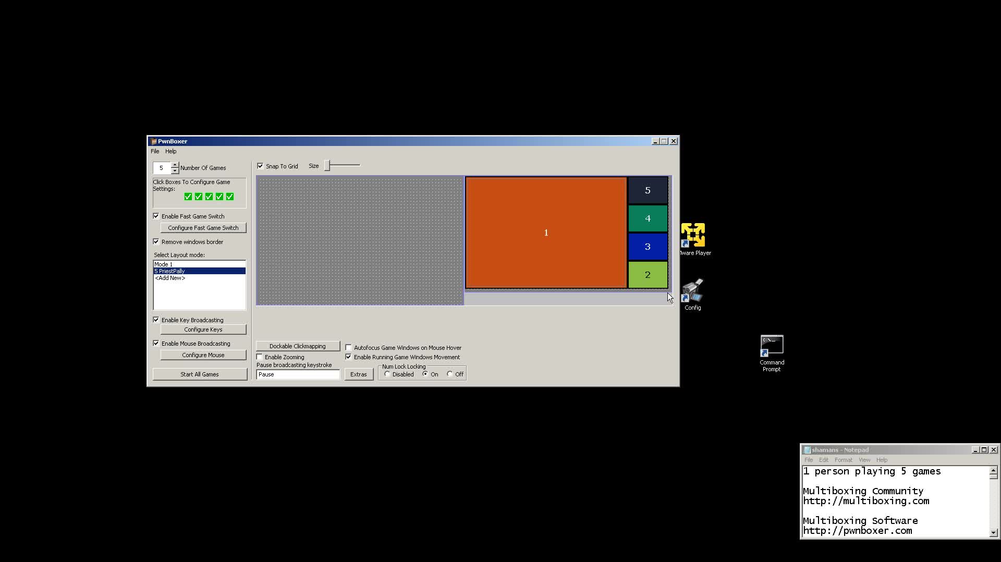Click Notepad scrollbar up arrow
Screen dimensions: 1001x562
click(993, 470)
